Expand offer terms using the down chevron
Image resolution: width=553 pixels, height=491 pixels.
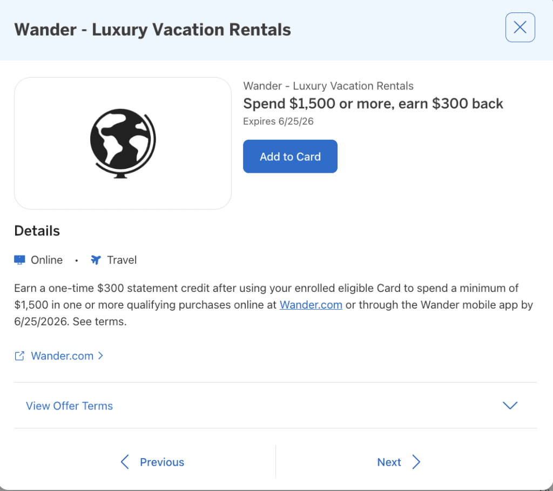(x=510, y=406)
